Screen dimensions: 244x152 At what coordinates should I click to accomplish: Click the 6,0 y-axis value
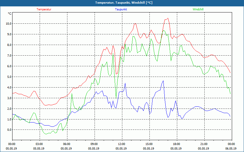(x=9, y=66)
